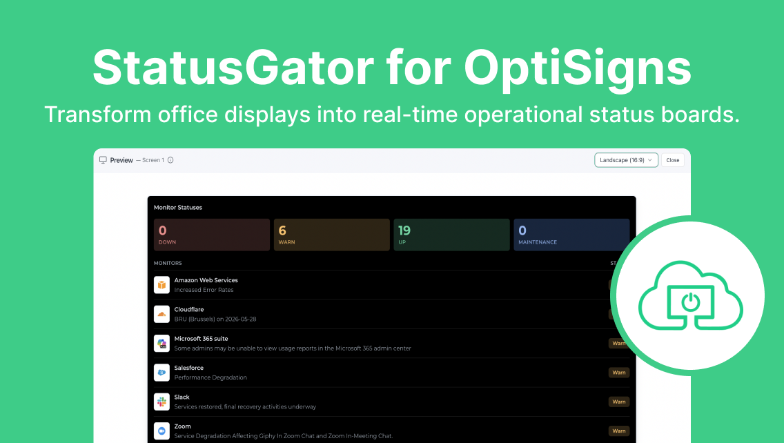This screenshot has width=784, height=443.
Task: Select the Salesforce logo icon
Action: [x=161, y=373]
